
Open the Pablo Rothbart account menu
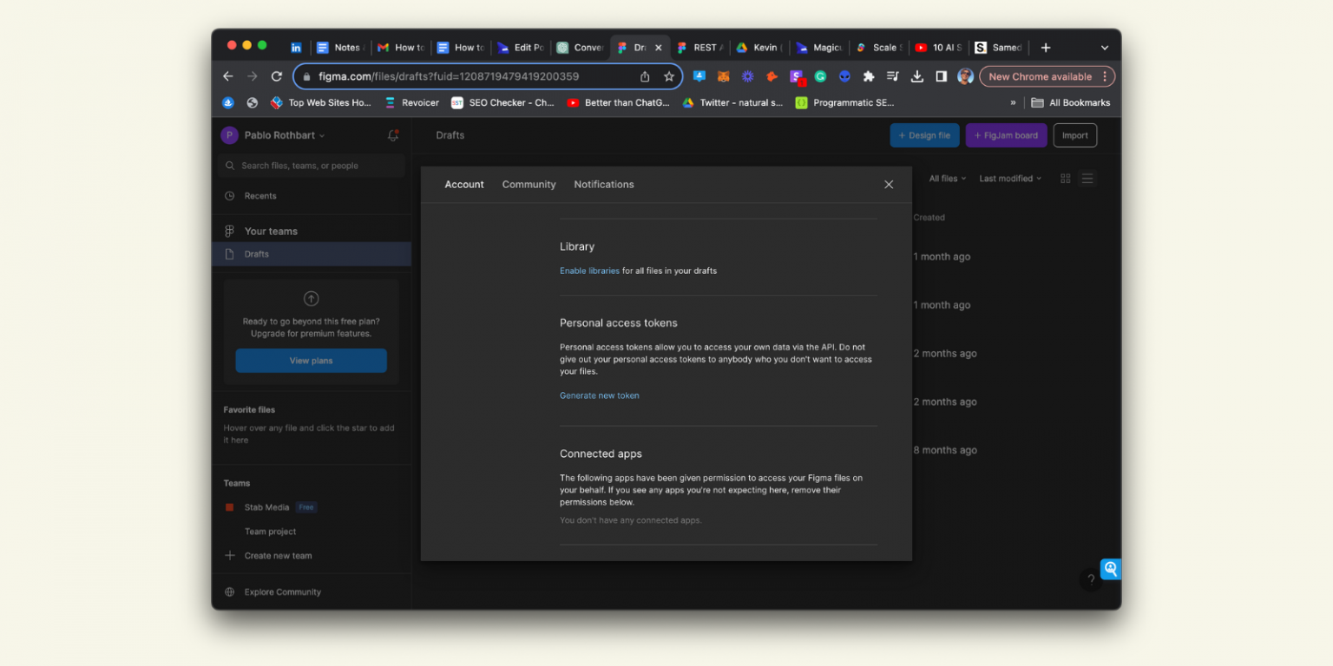click(276, 134)
